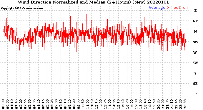The width and height of the screenshot is (203, 110).
Task: Click the '12:50' time axis label
Action: pyautogui.click(x=101, y=104)
